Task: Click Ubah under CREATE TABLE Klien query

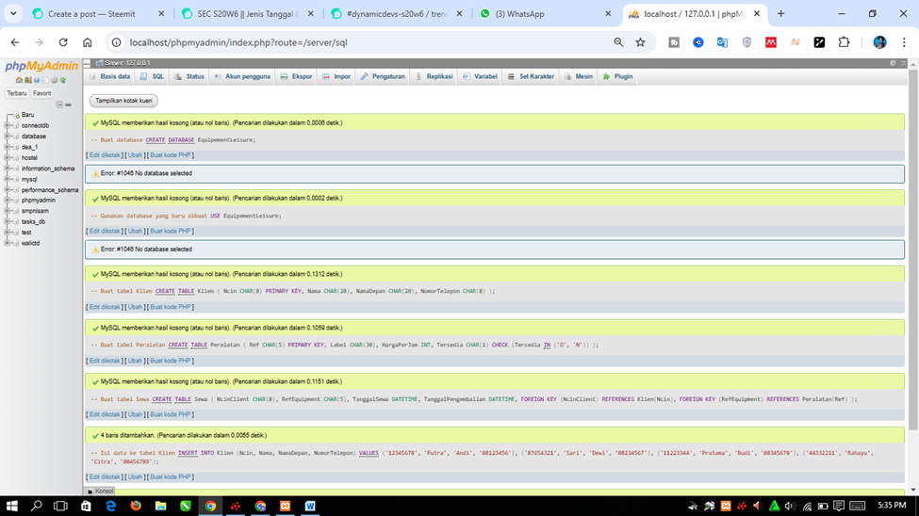Action: pyautogui.click(x=135, y=307)
